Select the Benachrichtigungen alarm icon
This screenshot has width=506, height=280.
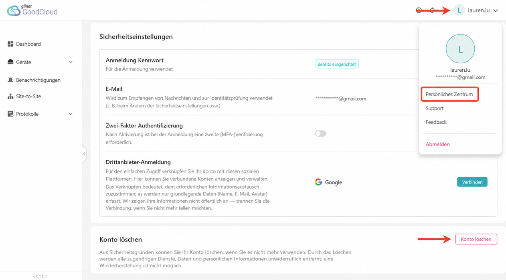[10, 80]
